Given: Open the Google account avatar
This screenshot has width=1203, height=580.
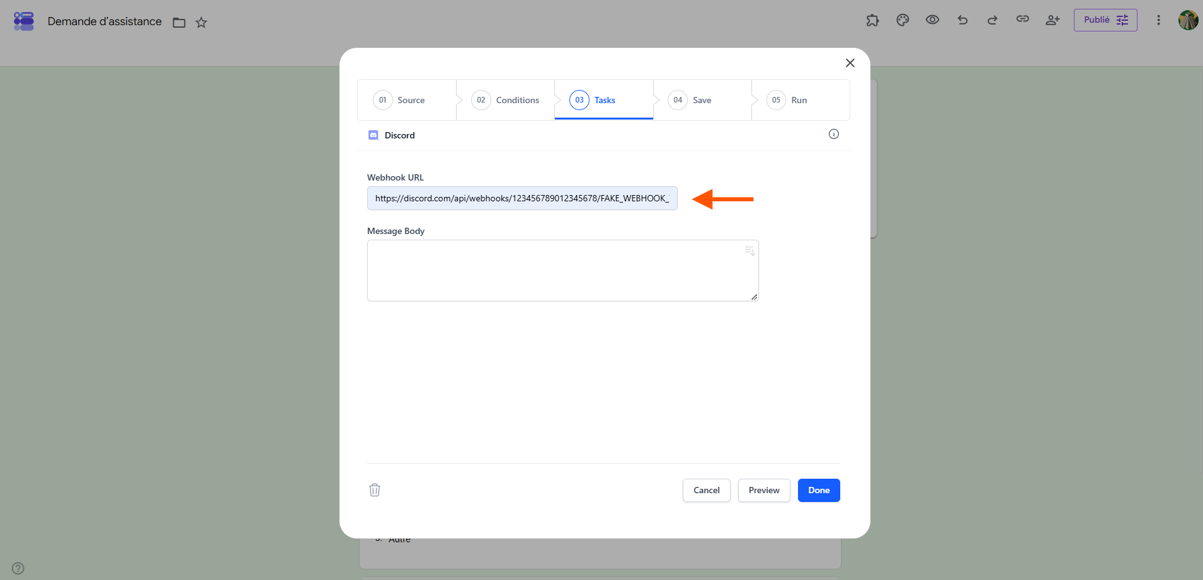Looking at the screenshot, I should [1188, 20].
